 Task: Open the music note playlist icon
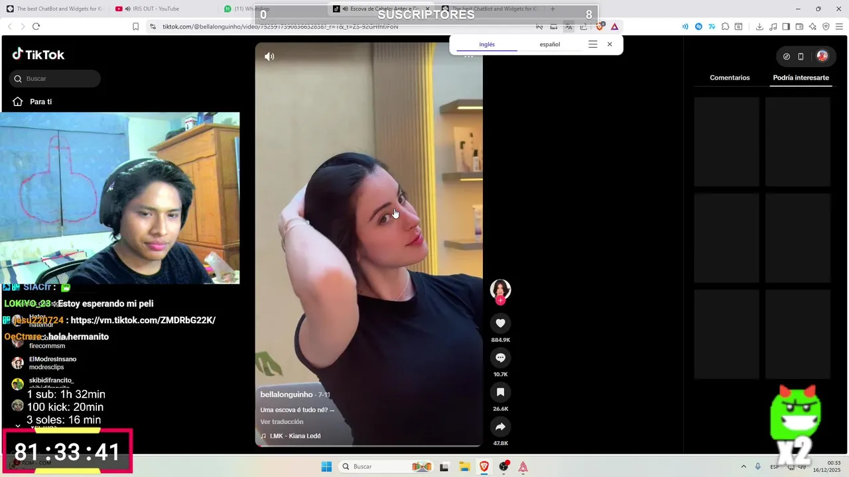(773, 26)
